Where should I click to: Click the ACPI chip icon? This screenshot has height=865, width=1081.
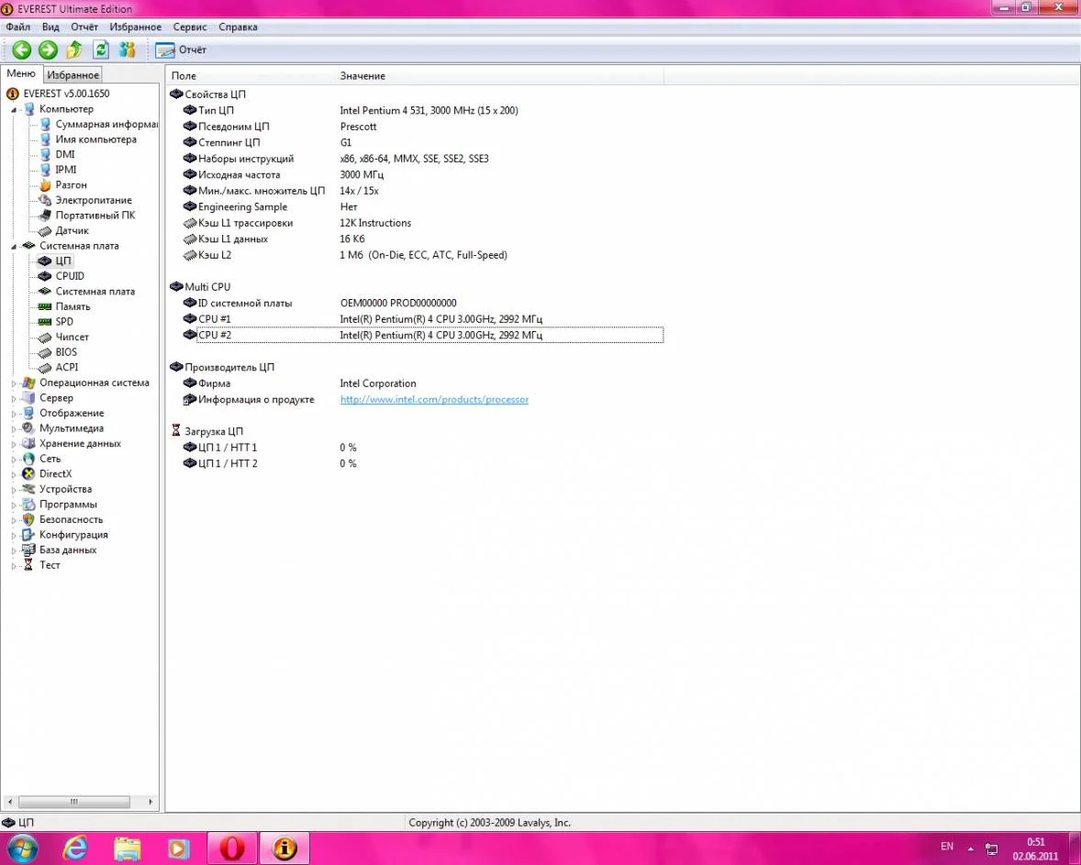pos(45,367)
